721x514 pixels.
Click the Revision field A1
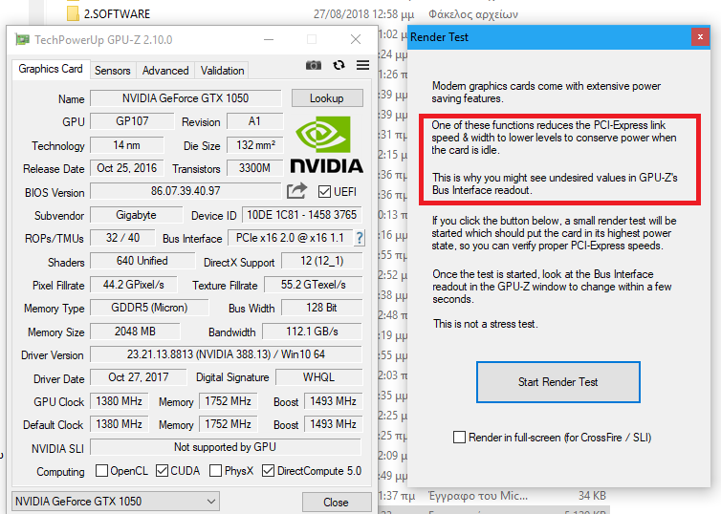click(x=254, y=121)
